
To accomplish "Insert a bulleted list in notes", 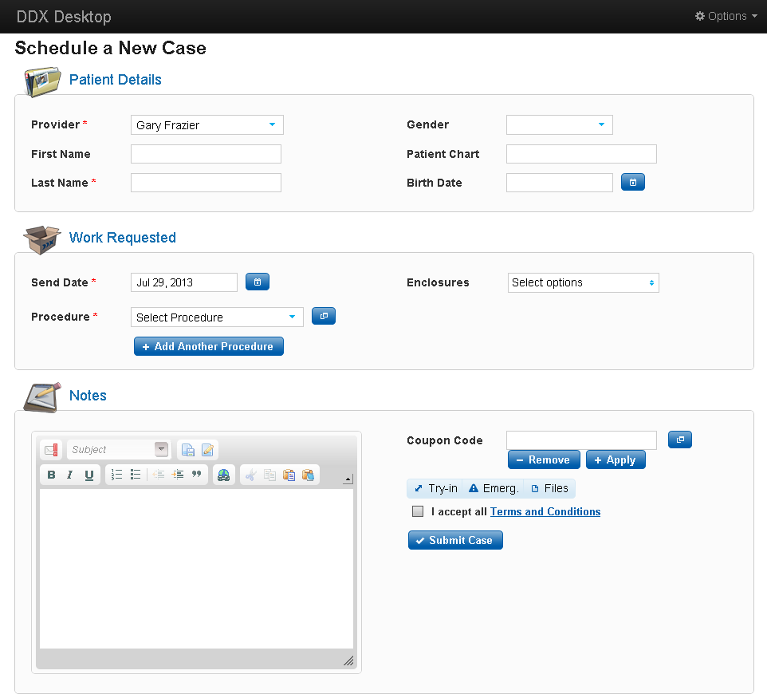I will click(136, 475).
